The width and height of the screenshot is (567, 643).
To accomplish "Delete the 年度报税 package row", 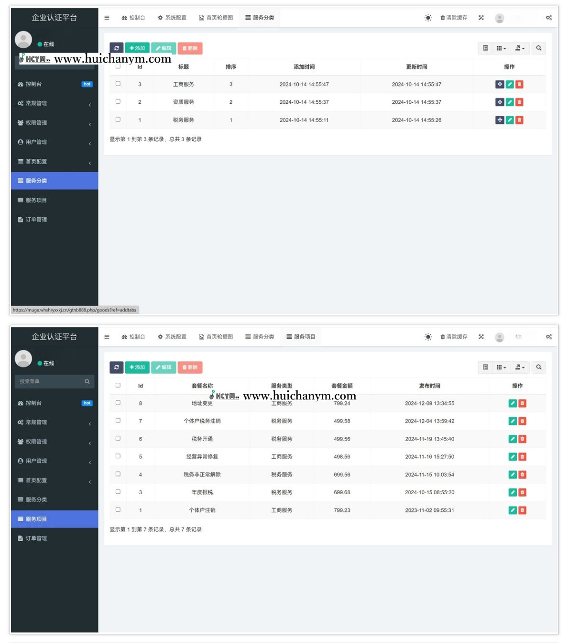I will click(x=523, y=492).
